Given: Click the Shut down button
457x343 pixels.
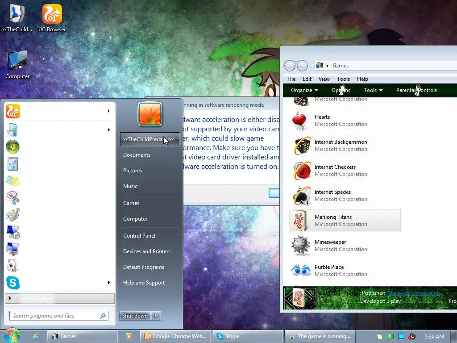Looking at the screenshot, I should coord(135,315).
